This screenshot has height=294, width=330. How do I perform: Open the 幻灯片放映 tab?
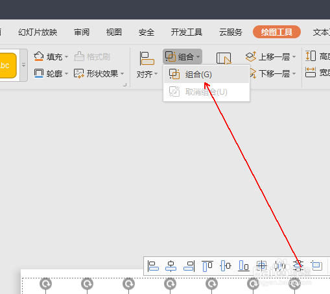38,32
